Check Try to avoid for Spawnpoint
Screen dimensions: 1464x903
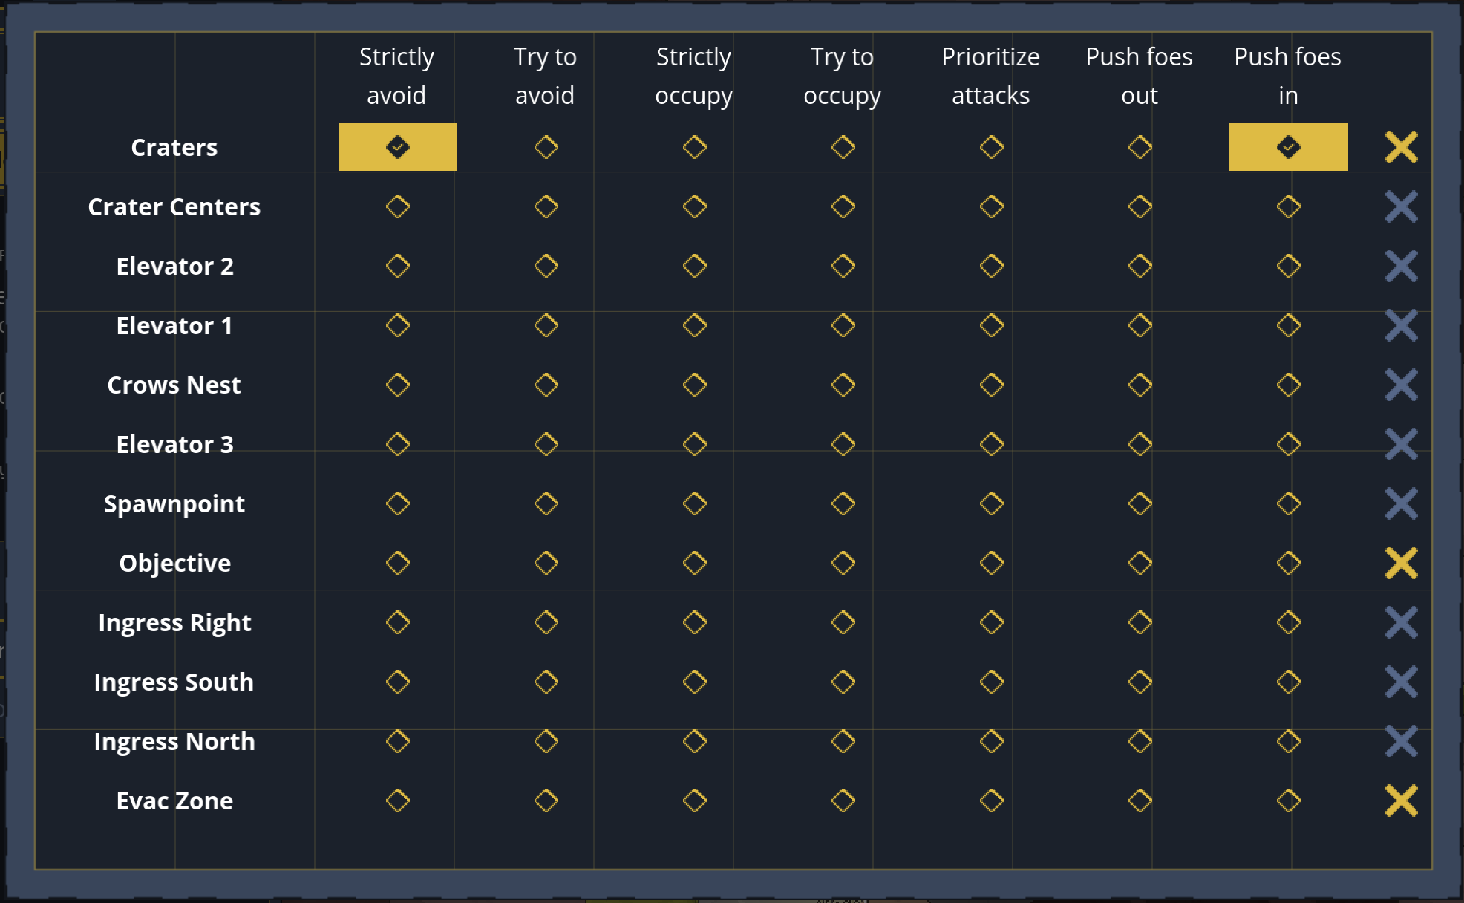click(x=546, y=503)
